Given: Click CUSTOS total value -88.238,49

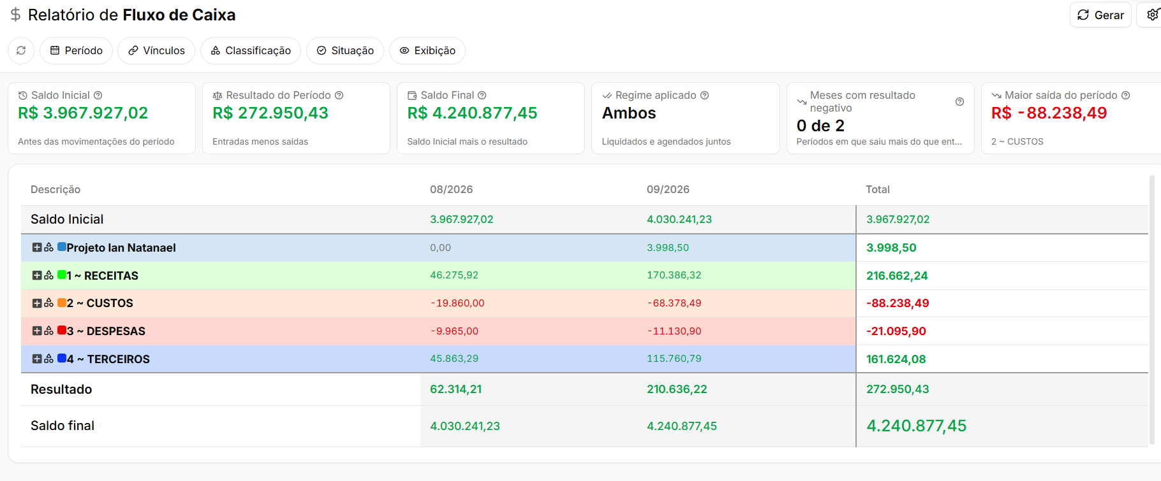Looking at the screenshot, I should pos(898,303).
